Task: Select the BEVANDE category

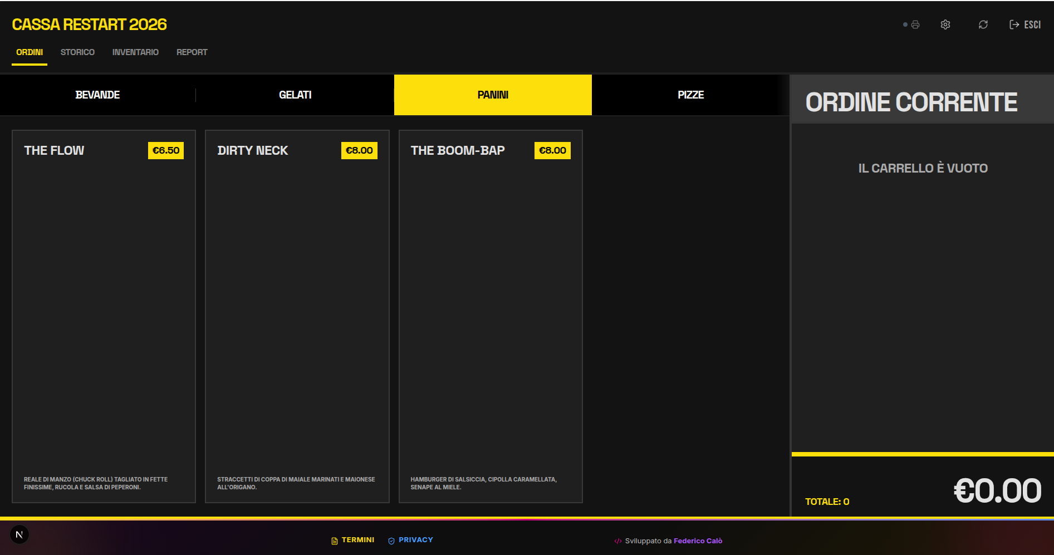Action: tap(98, 95)
